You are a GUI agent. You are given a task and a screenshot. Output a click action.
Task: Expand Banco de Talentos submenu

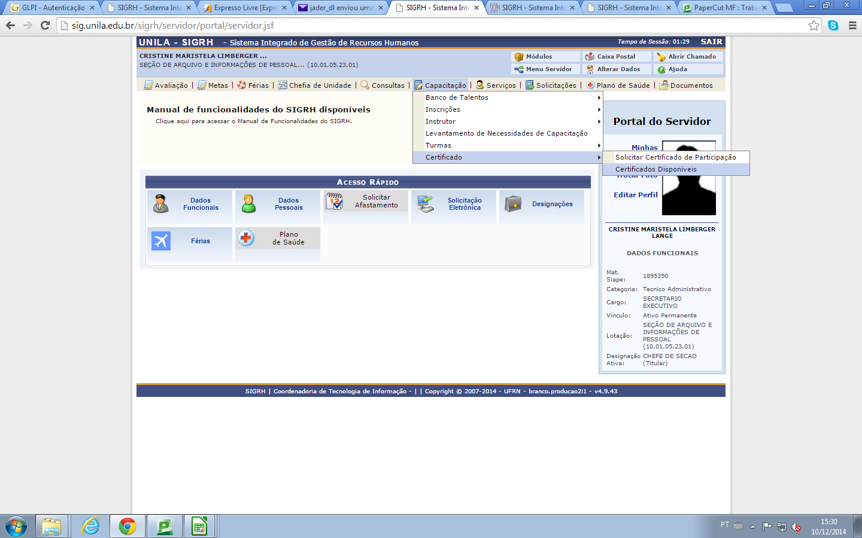click(508, 97)
